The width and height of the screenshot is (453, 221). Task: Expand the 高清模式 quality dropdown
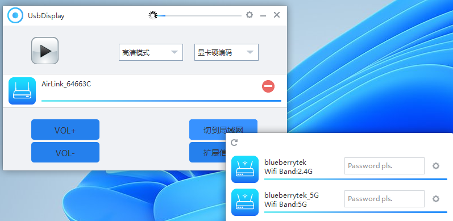click(151, 52)
